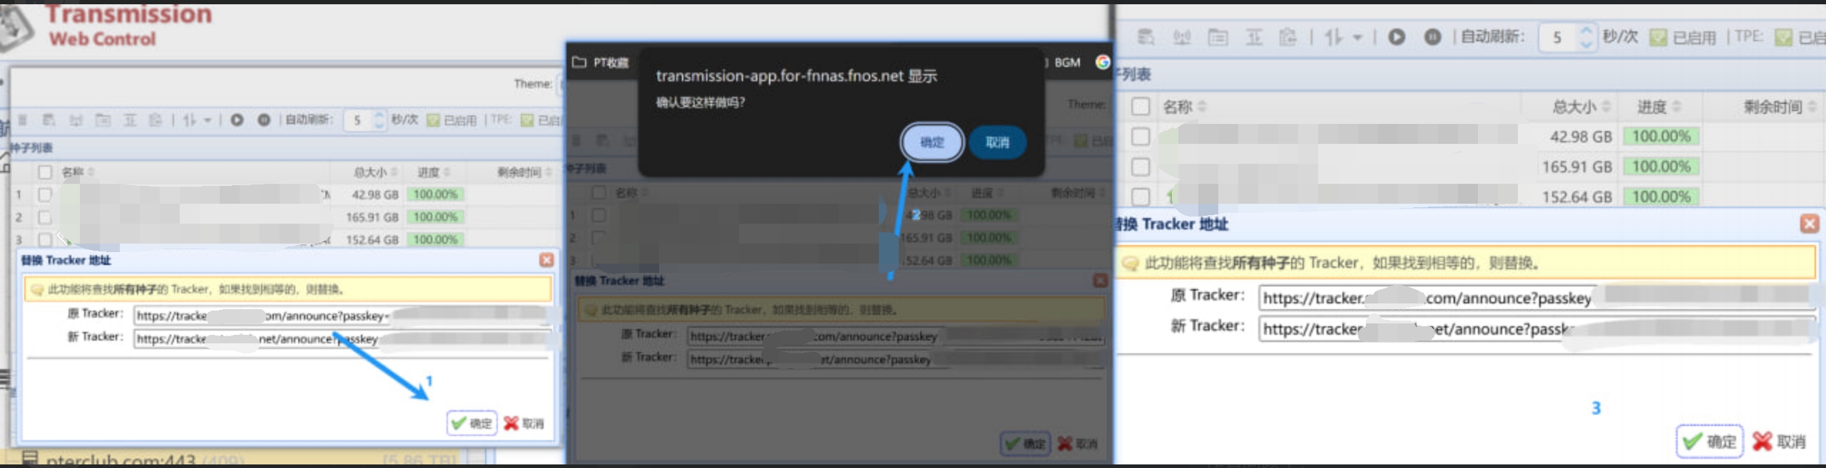Focus the 新 Tracker field in left screenshot
This screenshot has width=1826, height=468.
344,338
